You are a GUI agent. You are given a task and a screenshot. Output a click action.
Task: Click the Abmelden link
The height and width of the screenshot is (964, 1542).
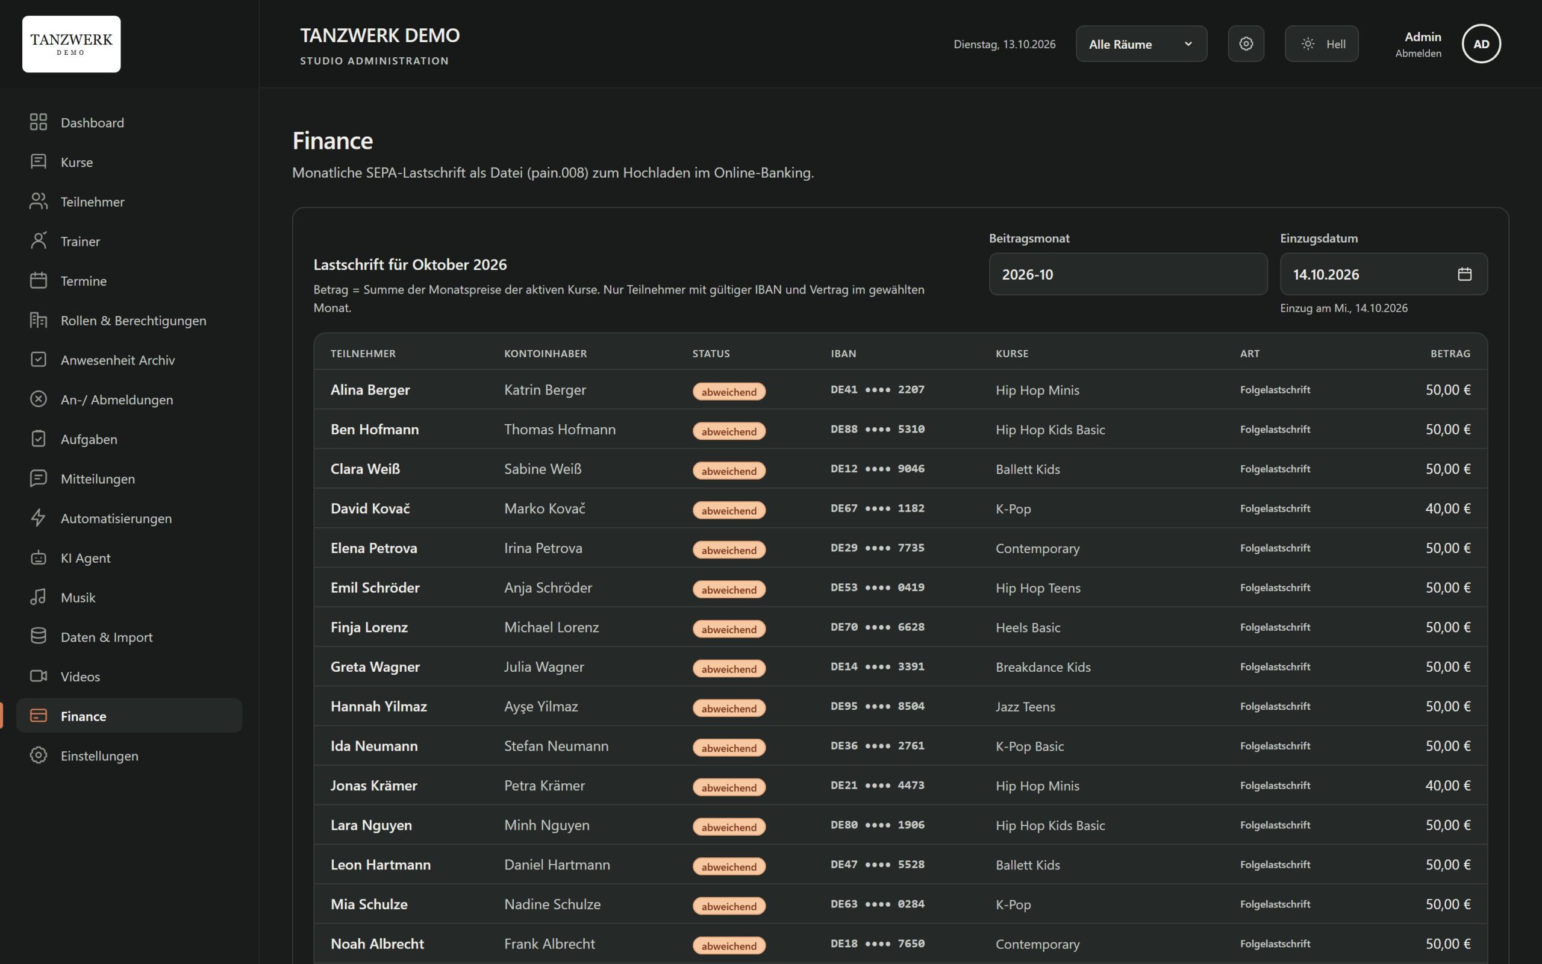[x=1418, y=54]
